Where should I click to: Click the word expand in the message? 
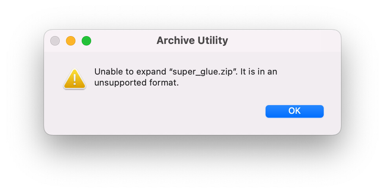pyautogui.click(x=151, y=72)
